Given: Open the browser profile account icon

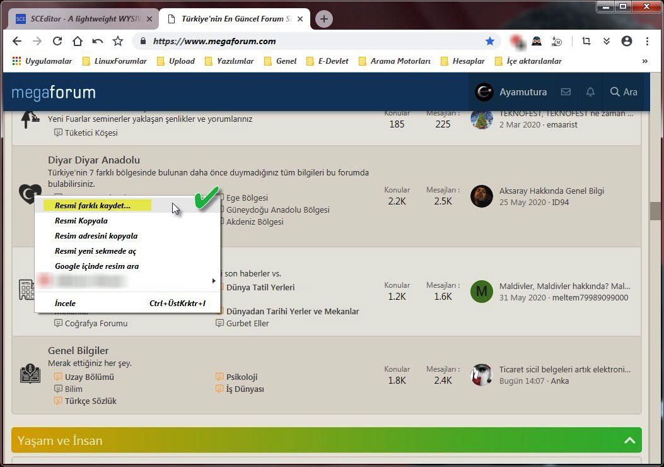Looking at the screenshot, I should [627, 41].
